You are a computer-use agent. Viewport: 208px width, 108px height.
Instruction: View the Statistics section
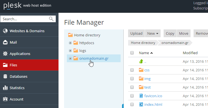tap(29, 88)
